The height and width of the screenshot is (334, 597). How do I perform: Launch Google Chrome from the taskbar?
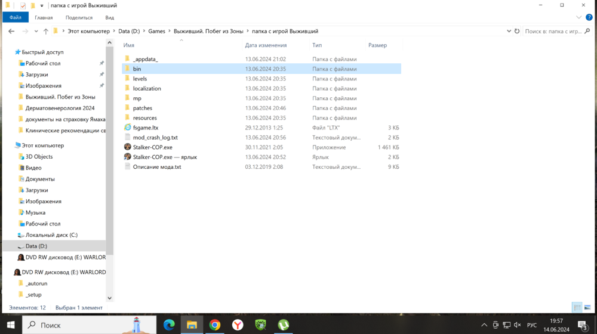(215, 325)
